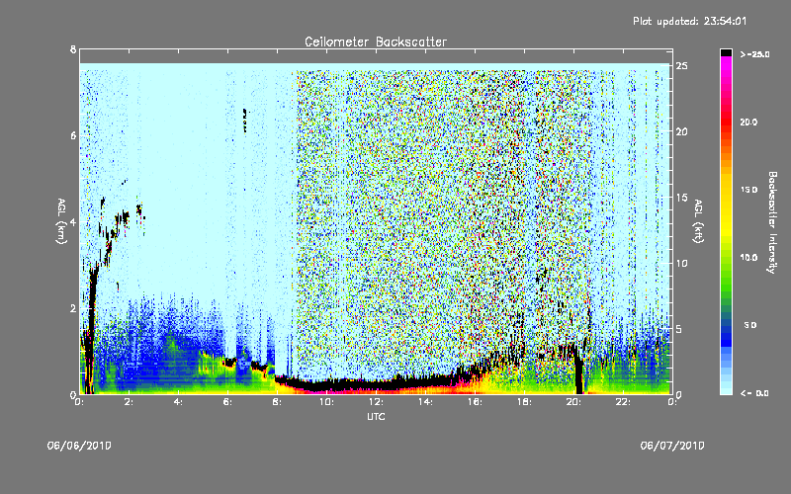Click the 2: tick label on the UTC axis
791x494 pixels.
click(130, 402)
